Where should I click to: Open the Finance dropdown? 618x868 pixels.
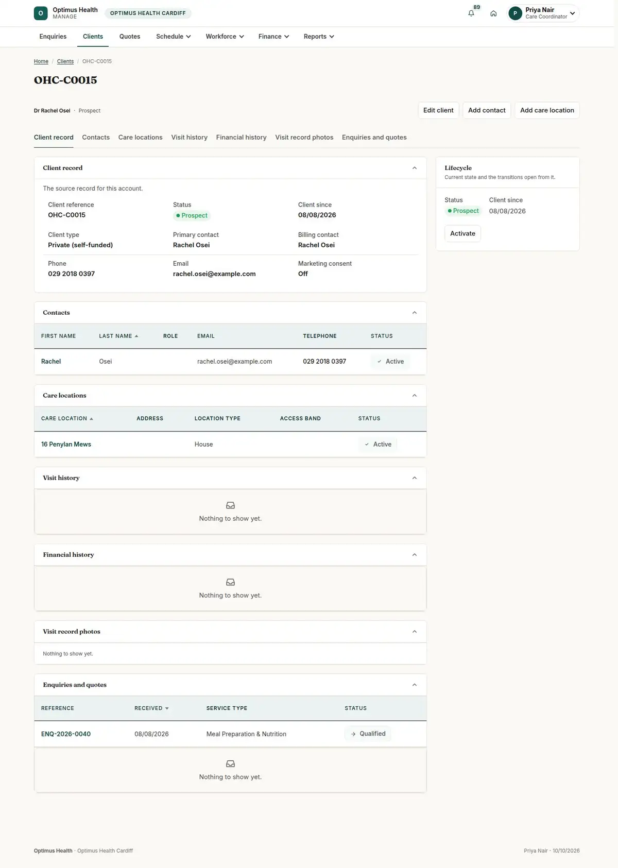[x=274, y=37]
